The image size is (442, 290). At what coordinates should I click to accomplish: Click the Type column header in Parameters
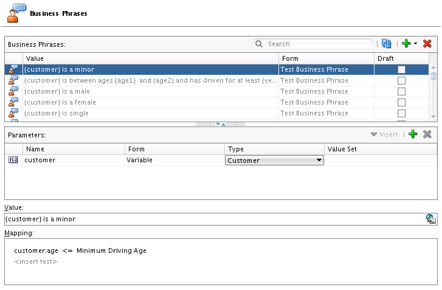tap(274, 149)
